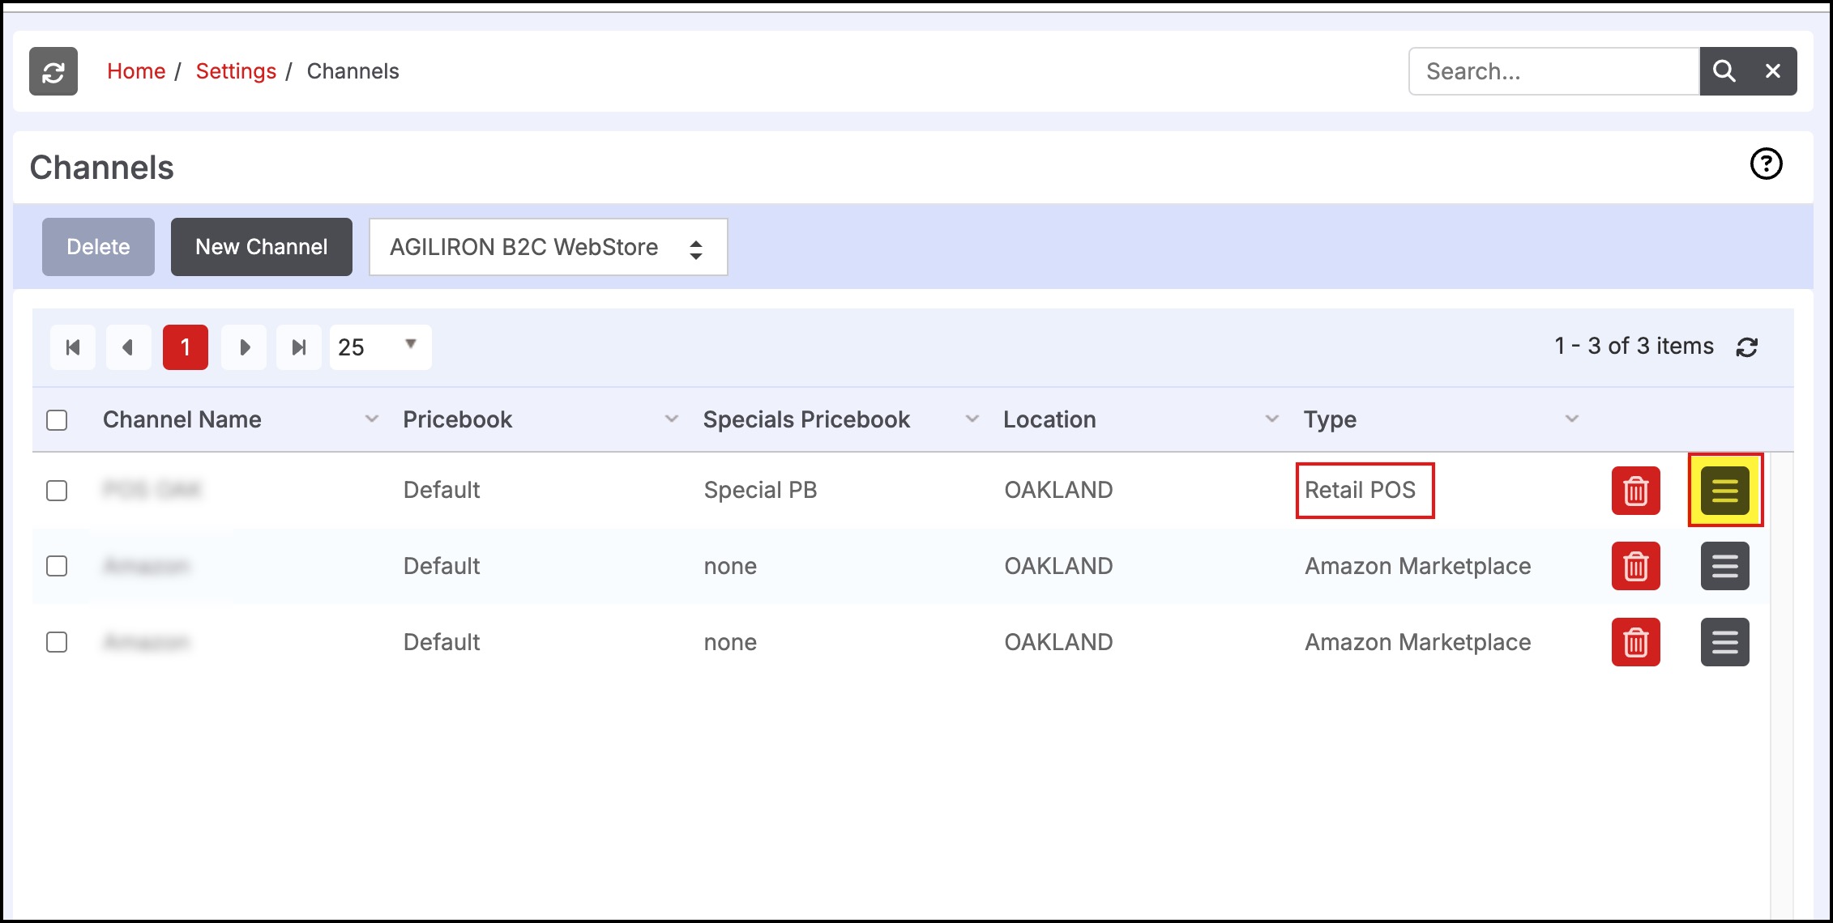Image resolution: width=1833 pixels, height=923 pixels.
Task: Open Specials Pricebook column menu chevron
Action: (972, 419)
